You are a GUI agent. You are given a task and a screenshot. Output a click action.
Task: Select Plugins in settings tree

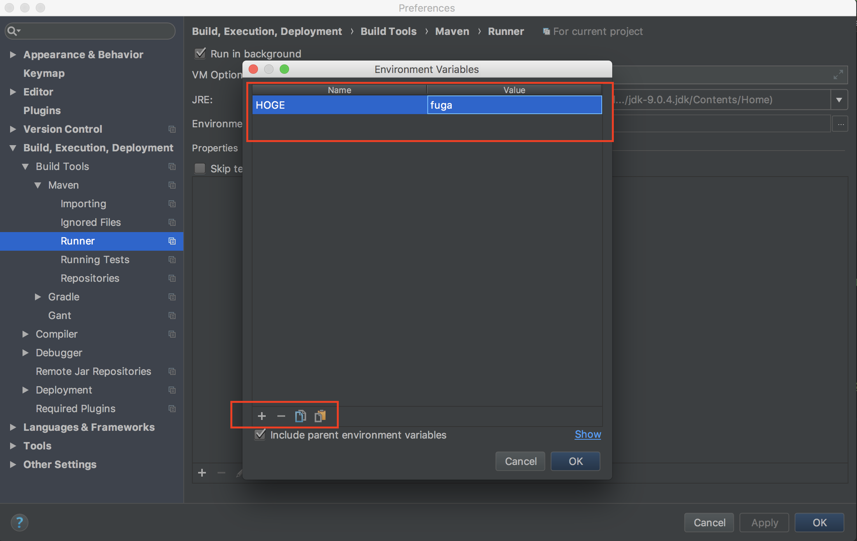click(42, 111)
